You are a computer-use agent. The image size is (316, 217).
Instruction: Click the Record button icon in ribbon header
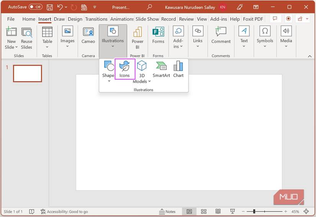(x=288, y=19)
